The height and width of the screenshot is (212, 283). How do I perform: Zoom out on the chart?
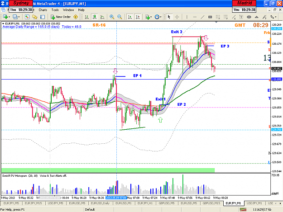pos(120,17)
